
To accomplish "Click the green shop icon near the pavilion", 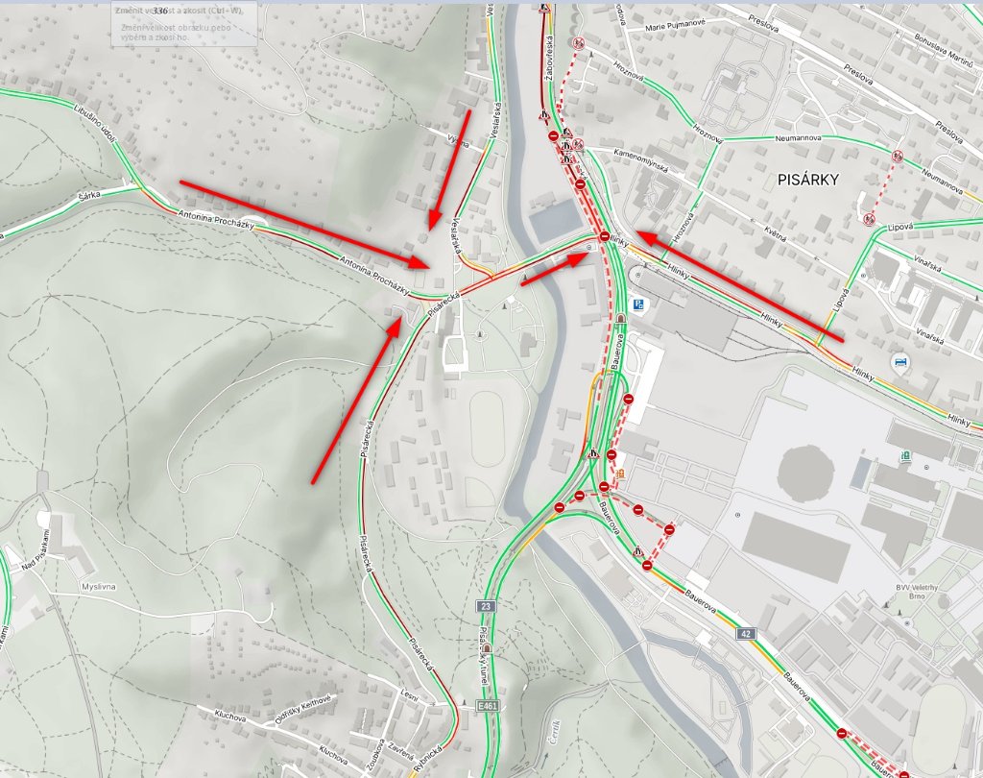I will [x=905, y=456].
